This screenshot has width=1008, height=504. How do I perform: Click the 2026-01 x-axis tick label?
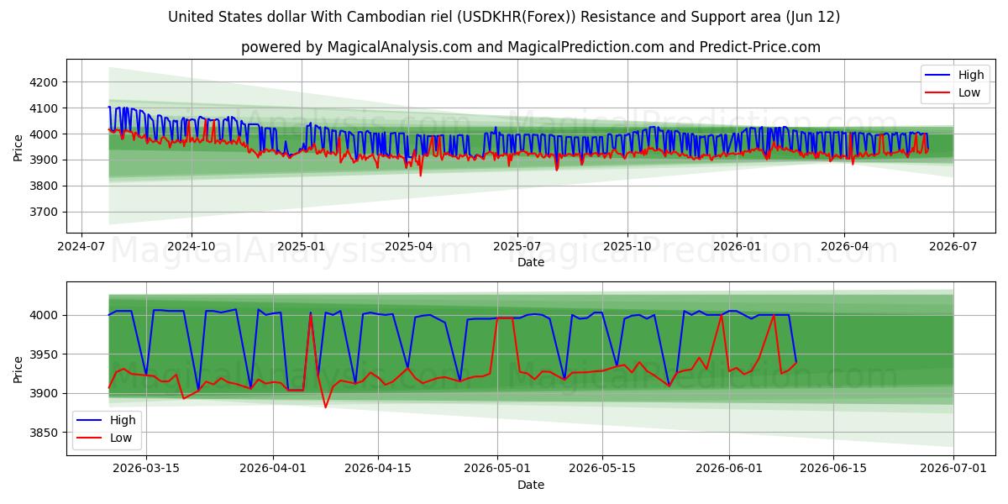point(737,247)
